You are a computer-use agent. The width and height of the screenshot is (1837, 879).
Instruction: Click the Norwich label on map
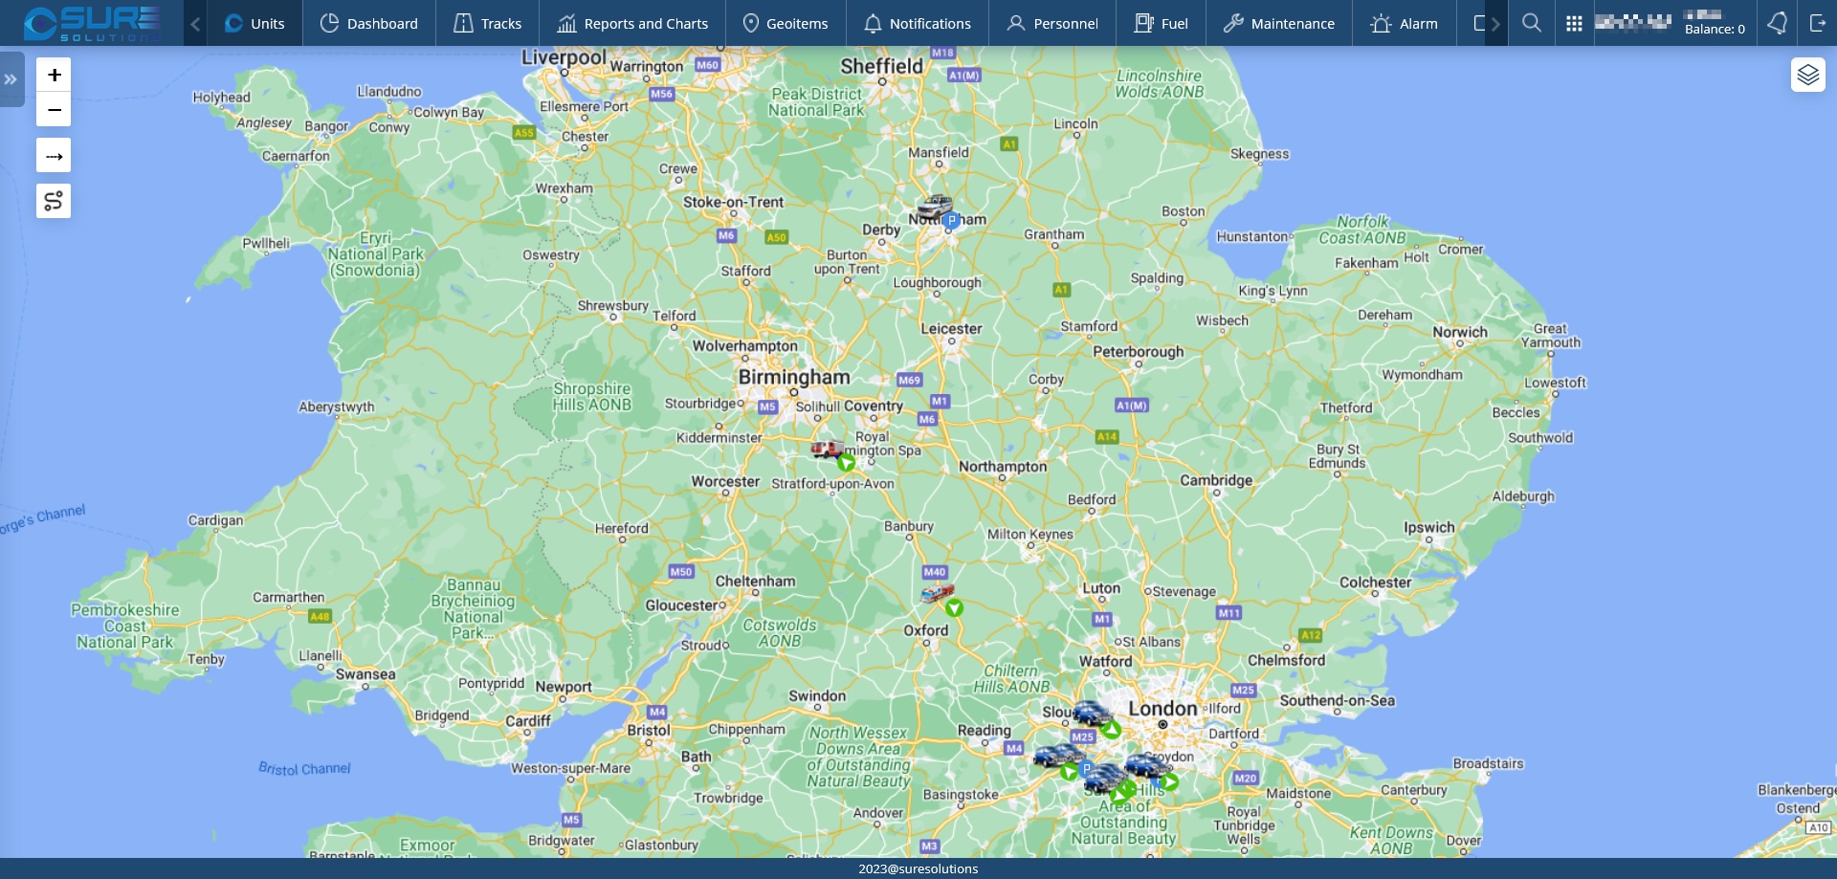coord(1460,332)
